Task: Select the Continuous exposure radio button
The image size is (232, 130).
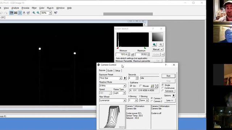Action: pos(163,88)
